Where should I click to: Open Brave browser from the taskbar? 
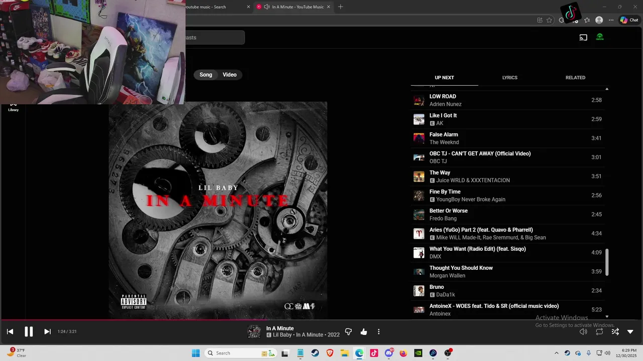pos(330,353)
